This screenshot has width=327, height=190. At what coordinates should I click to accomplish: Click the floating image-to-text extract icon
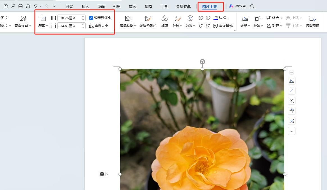292,121
